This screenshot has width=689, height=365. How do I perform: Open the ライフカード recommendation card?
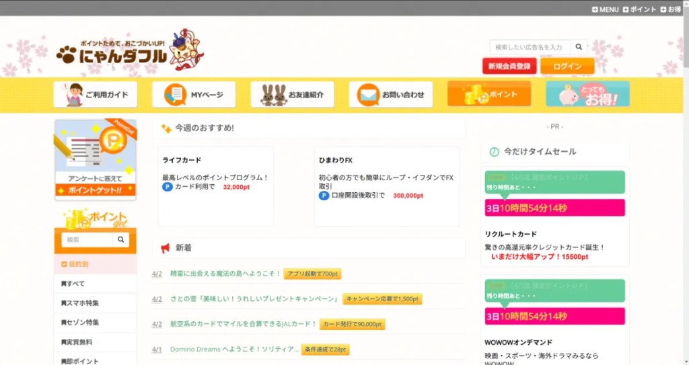pos(215,186)
